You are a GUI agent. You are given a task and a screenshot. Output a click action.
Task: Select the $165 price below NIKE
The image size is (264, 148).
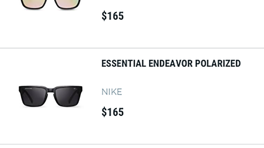(x=113, y=112)
